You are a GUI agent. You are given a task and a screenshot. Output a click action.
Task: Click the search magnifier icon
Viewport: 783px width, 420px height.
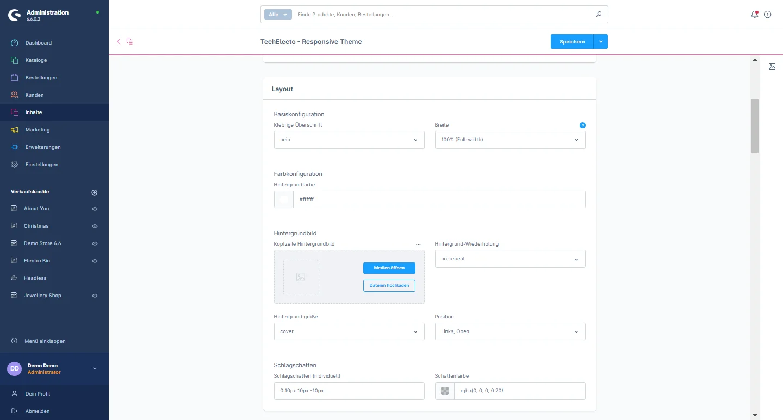(x=599, y=15)
